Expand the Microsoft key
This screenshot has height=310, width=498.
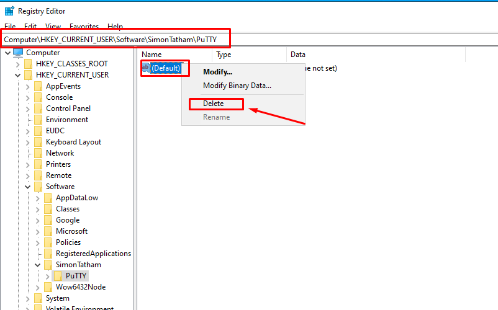click(38, 232)
